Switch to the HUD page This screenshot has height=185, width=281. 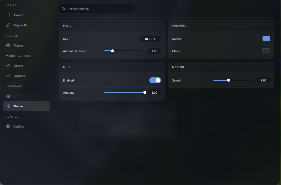click(x=26, y=96)
